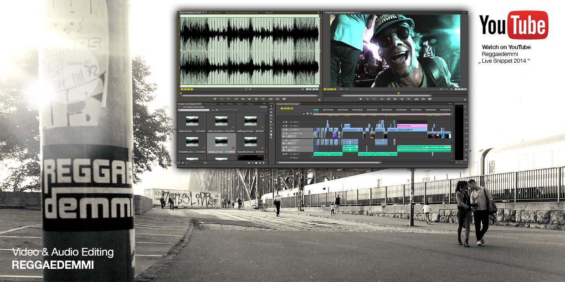565x282 pixels.
Task: Add a marker in the Source monitor
Action: coord(215,99)
